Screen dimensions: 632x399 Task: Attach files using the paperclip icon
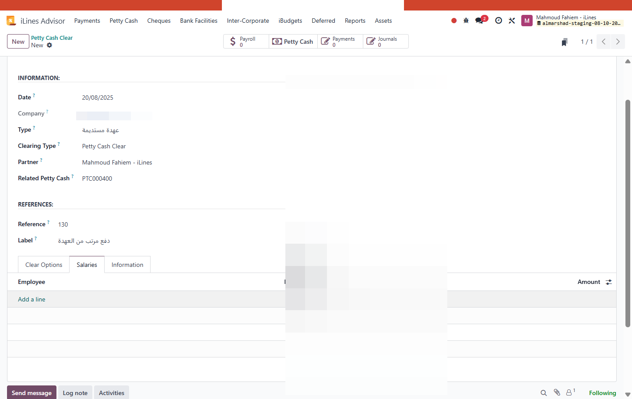pos(557,392)
